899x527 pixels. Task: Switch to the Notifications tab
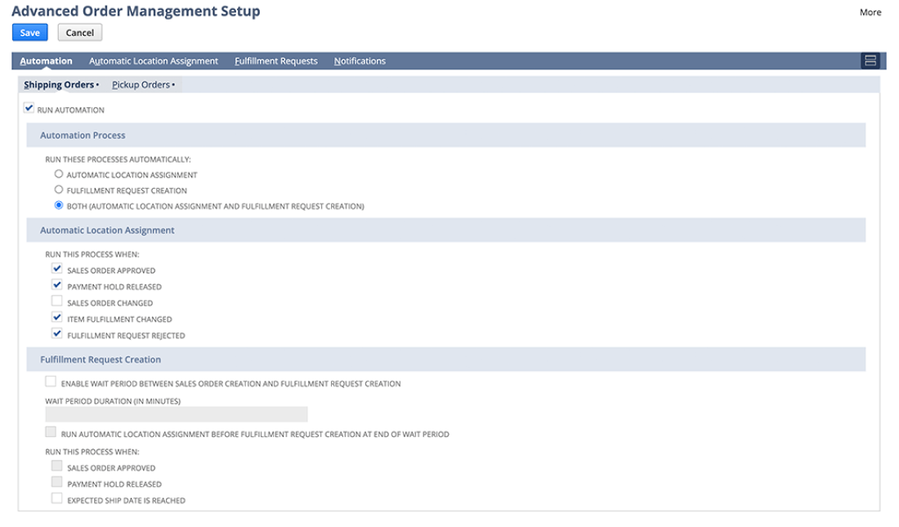(x=360, y=60)
